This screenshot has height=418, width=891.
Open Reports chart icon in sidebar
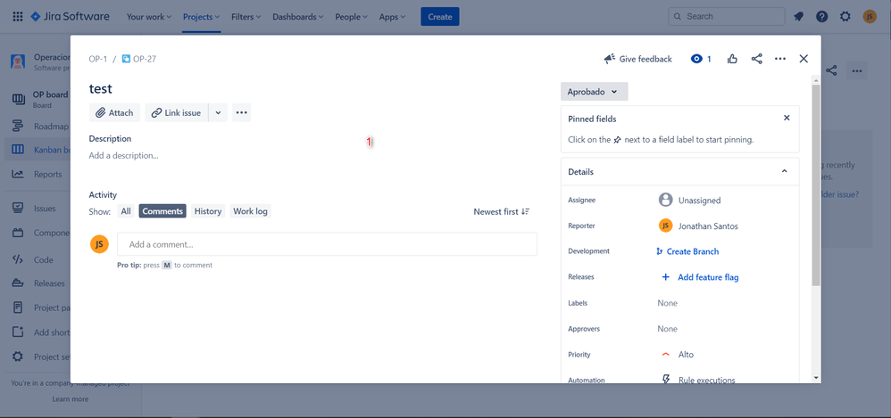tap(18, 174)
